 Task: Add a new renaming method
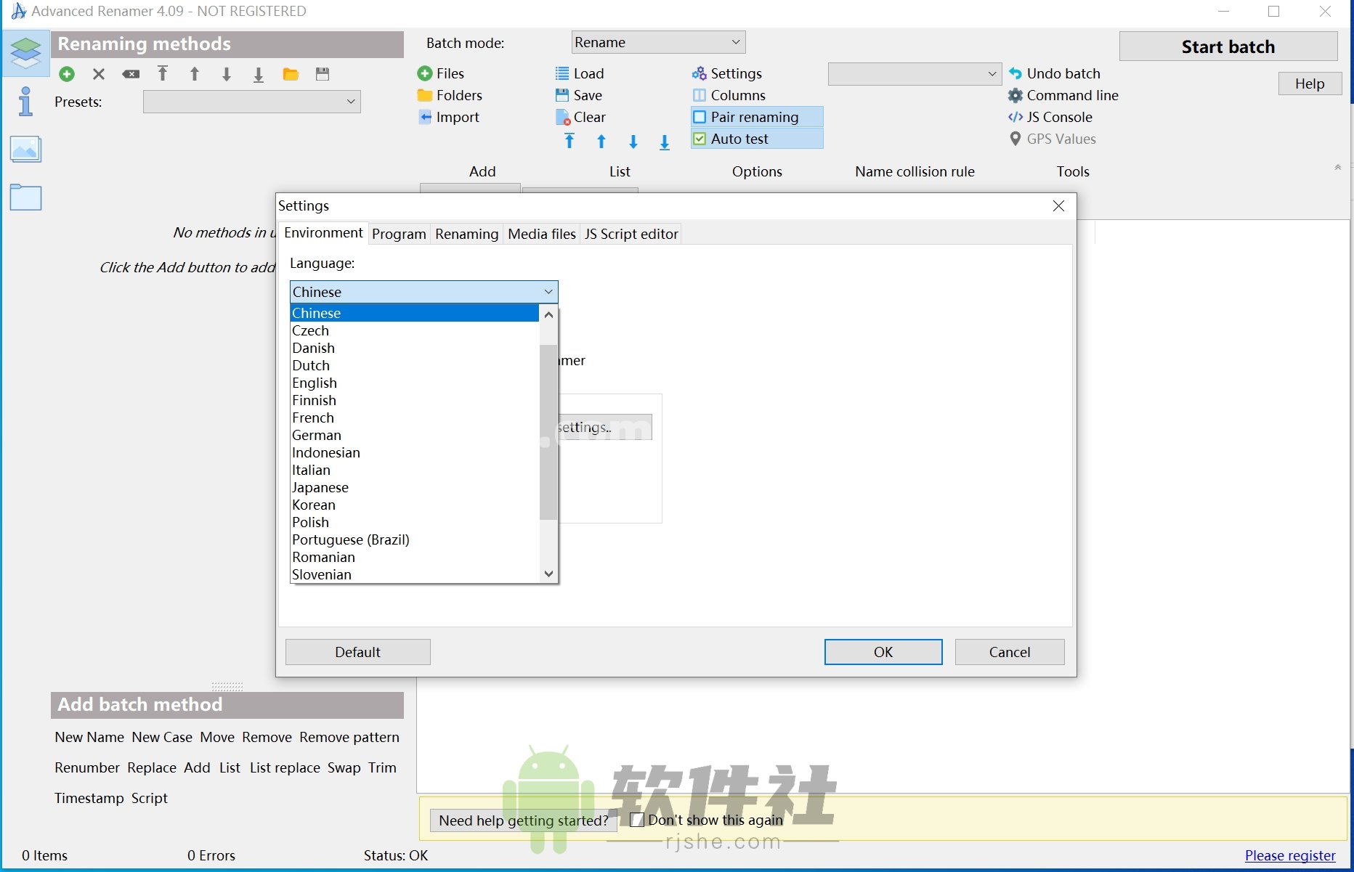click(67, 74)
